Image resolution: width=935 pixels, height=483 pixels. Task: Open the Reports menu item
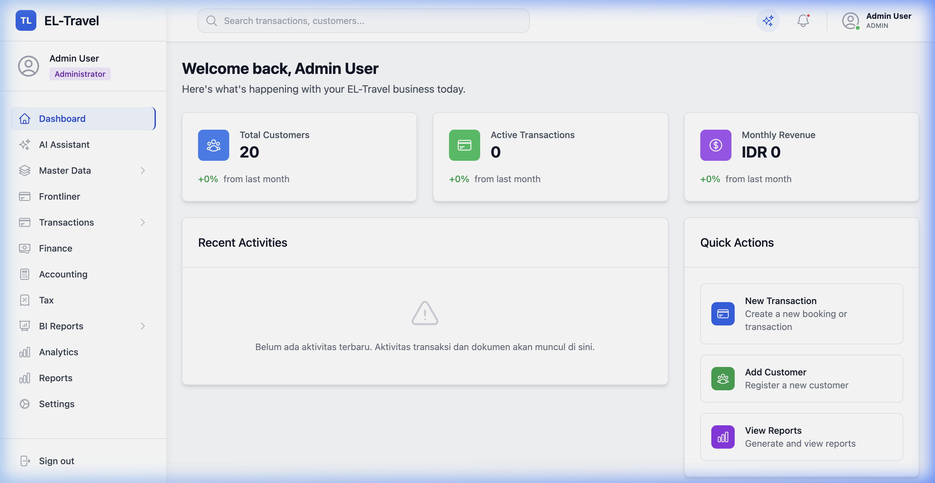pos(83,378)
